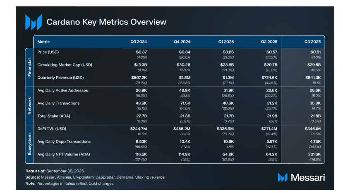Click the Messari logo beside the bottom-right wordmark

pyautogui.click(x=283, y=177)
